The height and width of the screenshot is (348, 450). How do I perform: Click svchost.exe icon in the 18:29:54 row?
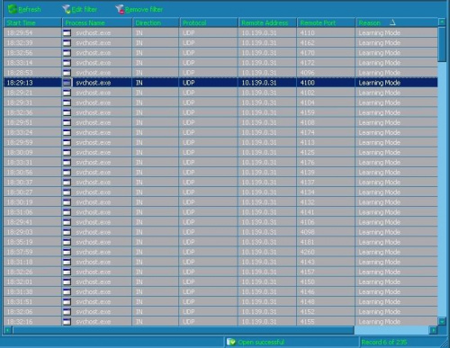(67, 33)
